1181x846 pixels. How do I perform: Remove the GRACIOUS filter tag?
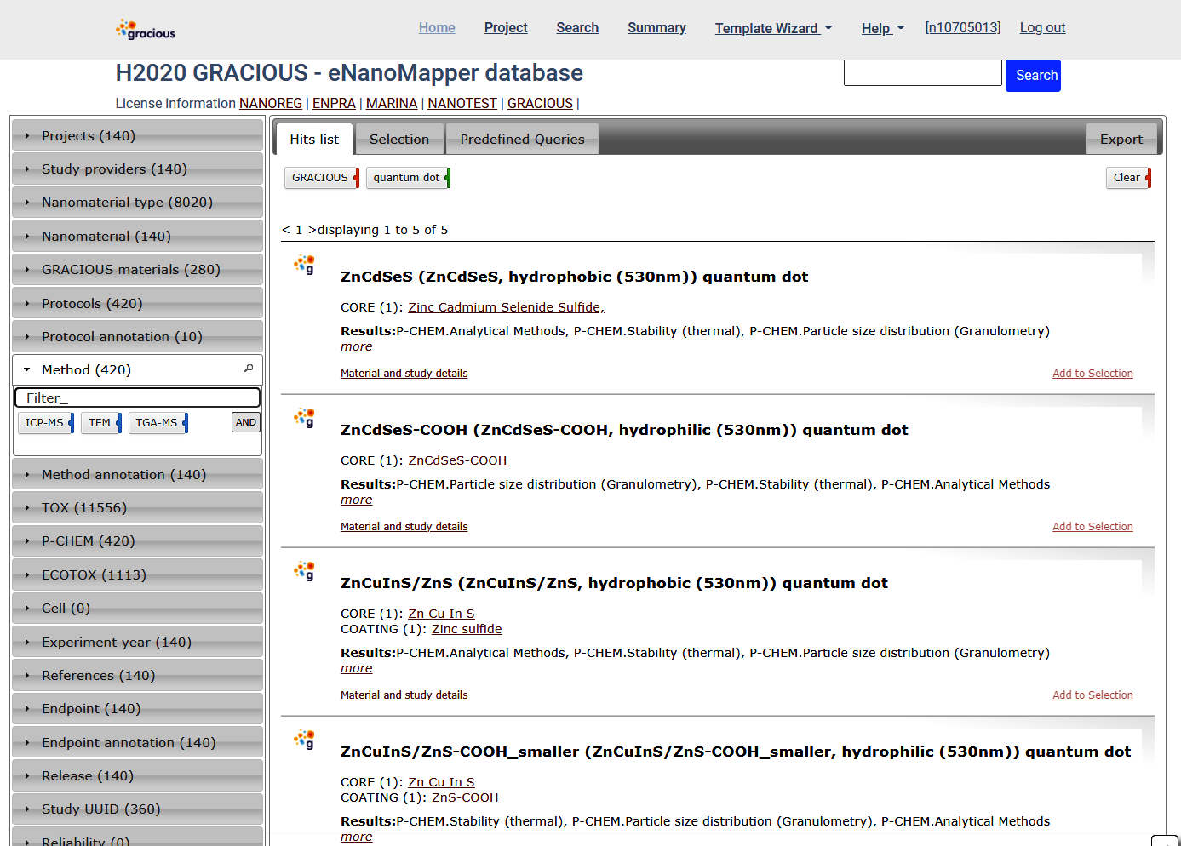pyautogui.click(x=356, y=178)
